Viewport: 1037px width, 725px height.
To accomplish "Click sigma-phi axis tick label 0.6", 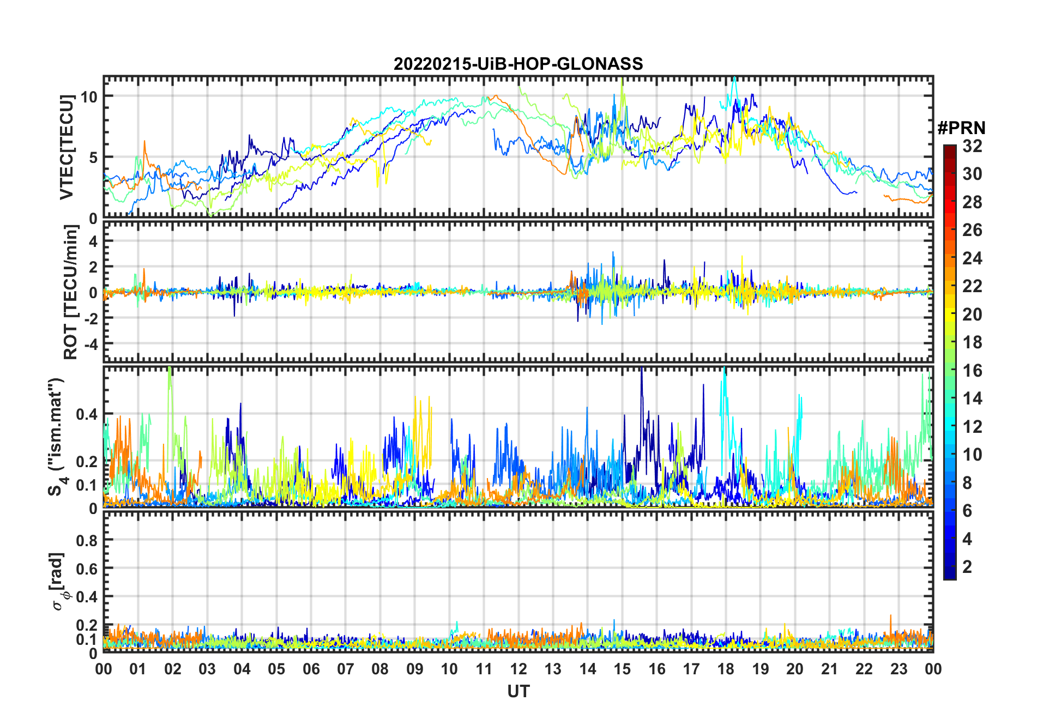I will 87,569.
